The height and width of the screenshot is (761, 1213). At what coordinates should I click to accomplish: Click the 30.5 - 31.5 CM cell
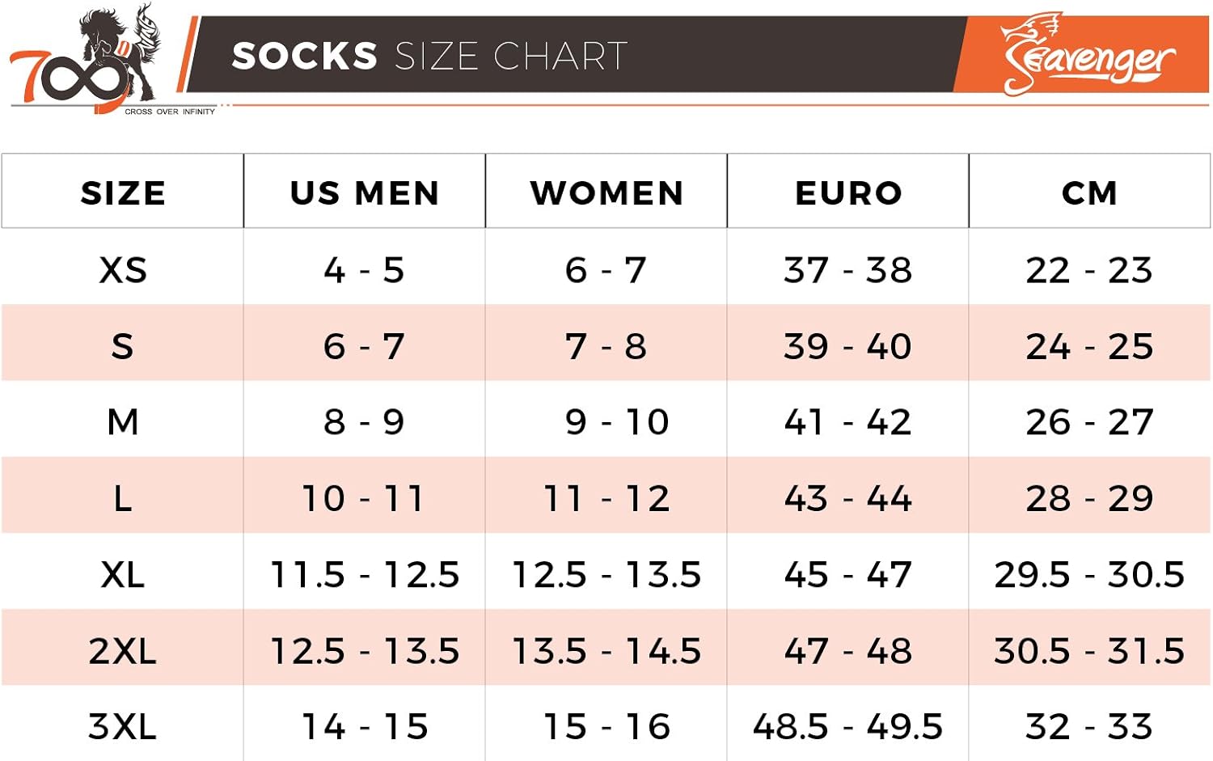(1089, 651)
